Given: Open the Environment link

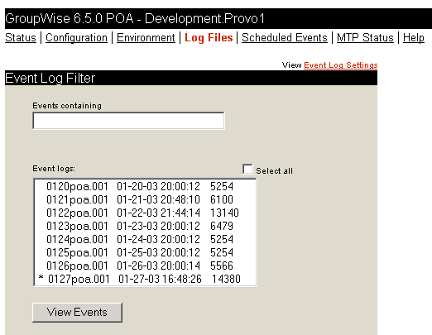Looking at the screenshot, I should 146,37.
